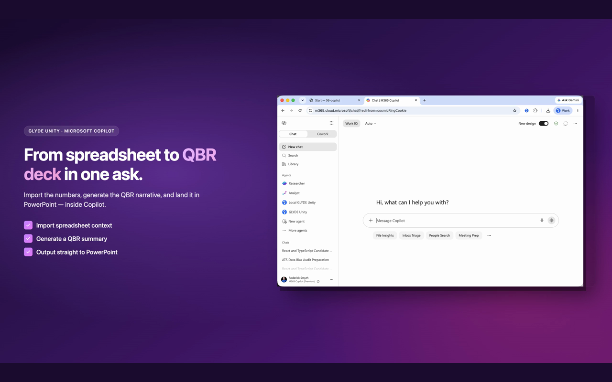612x382 pixels.
Task: Show more prompt suggestions after Meeting Prep
Action: coord(489,235)
